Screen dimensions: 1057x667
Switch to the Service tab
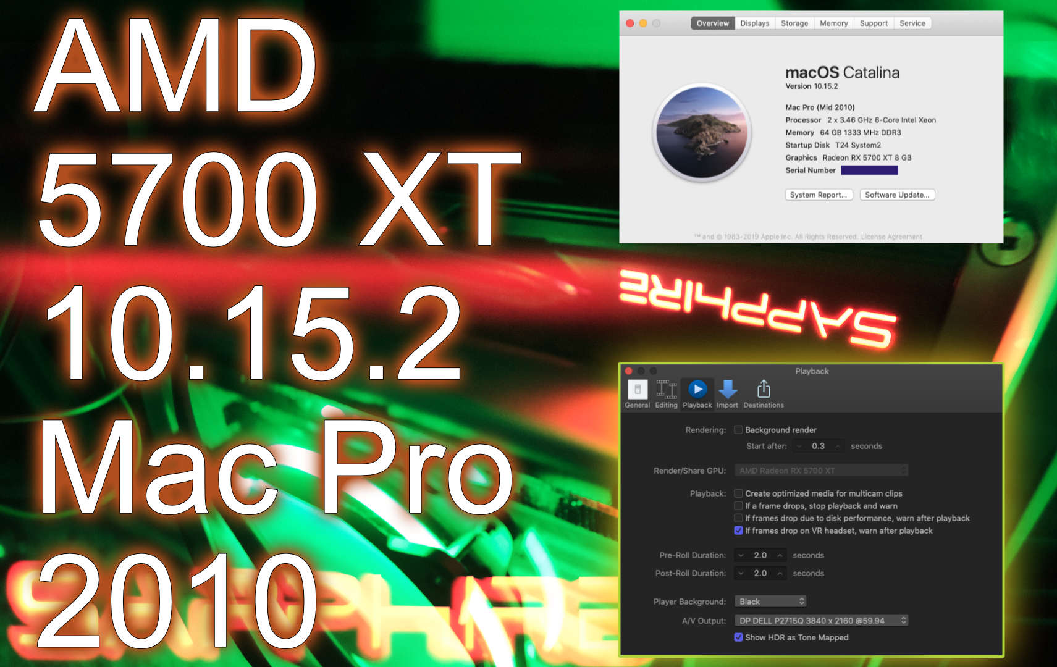[x=912, y=23]
